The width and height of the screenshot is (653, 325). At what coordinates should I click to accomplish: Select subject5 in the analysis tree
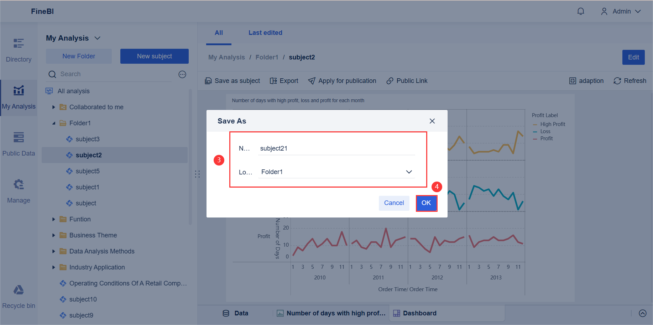pos(88,171)
